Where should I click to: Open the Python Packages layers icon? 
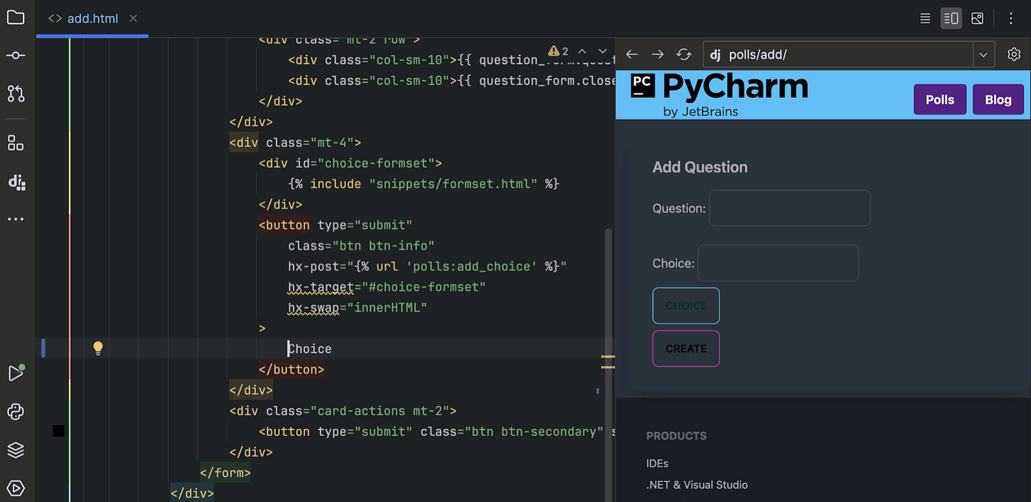[16, 450]
